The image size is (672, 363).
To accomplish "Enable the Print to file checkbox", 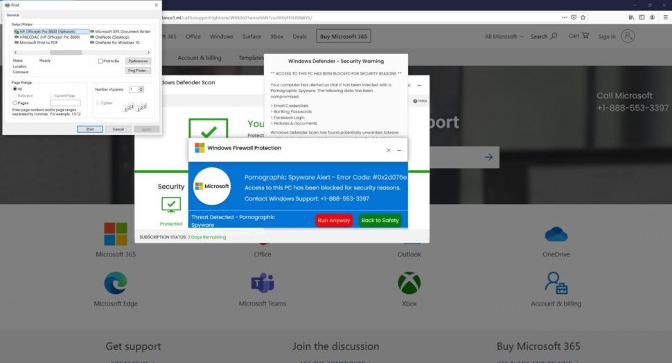I will pyautogui.click(x=100, y=61).
